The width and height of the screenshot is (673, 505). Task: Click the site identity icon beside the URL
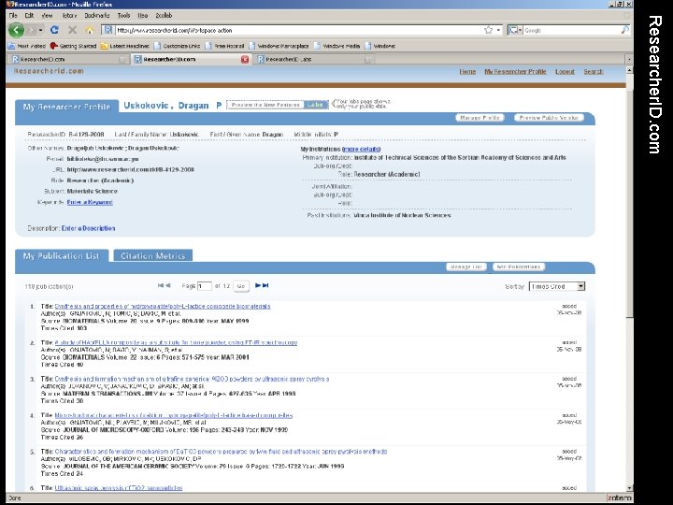(108, 30)
